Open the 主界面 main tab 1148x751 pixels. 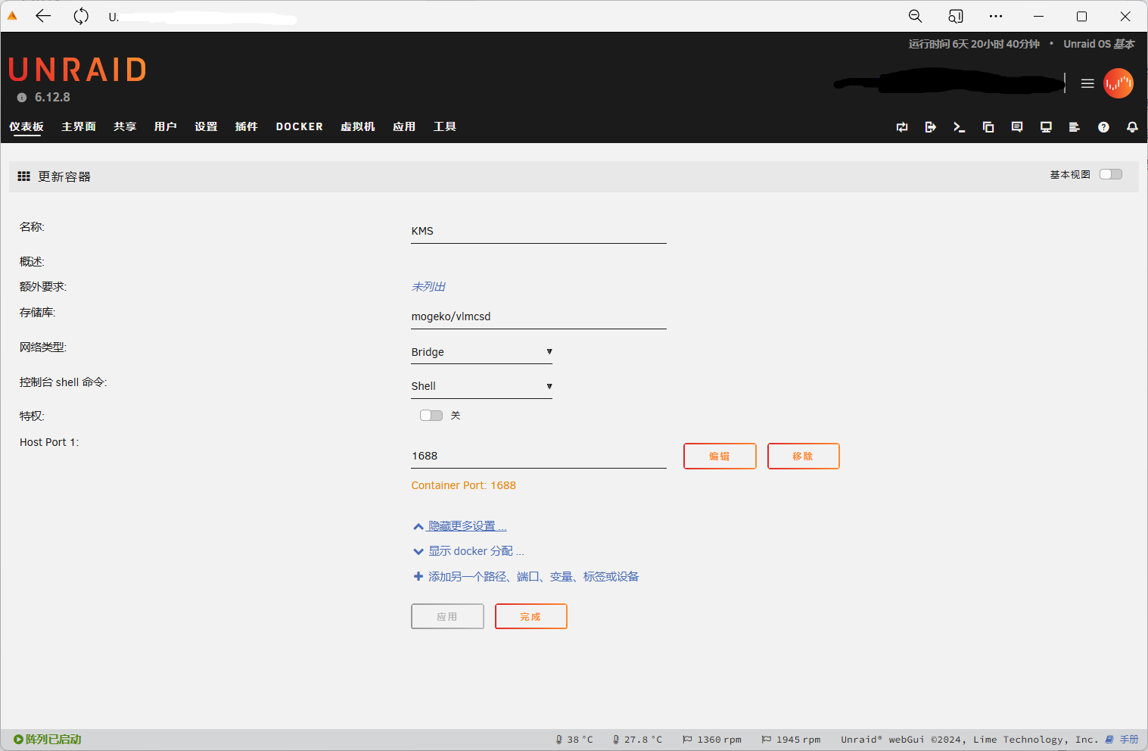click(x=79, y=126)
